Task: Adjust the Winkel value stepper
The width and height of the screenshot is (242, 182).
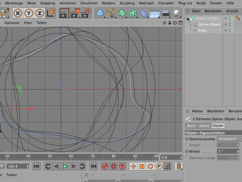Action: pos(238,151)
